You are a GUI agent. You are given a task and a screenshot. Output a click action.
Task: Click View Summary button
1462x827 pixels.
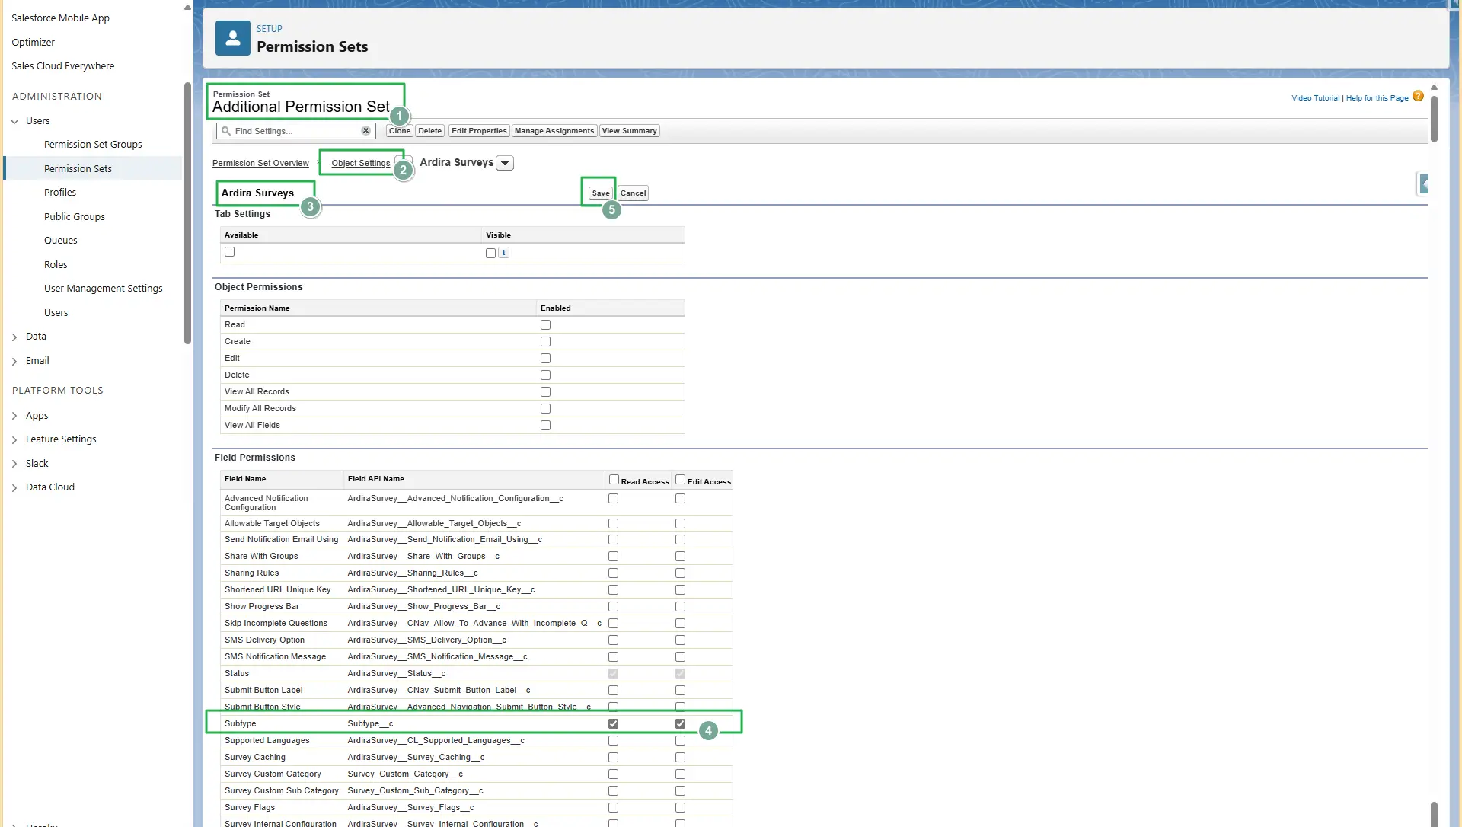629,131
